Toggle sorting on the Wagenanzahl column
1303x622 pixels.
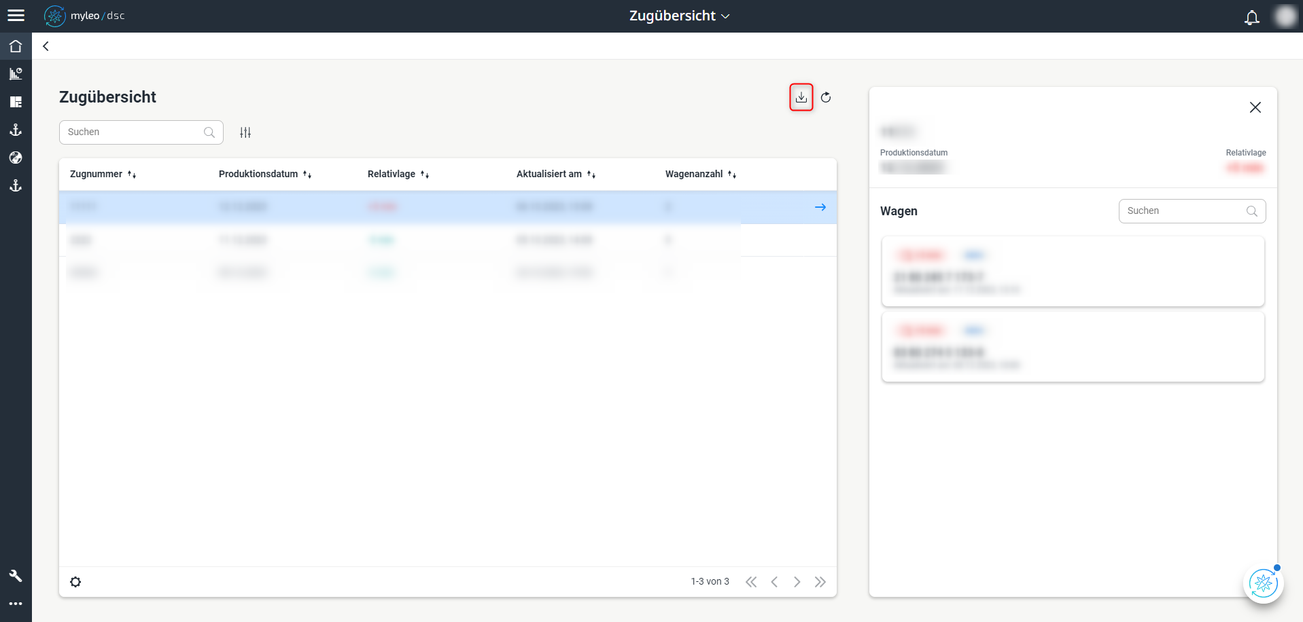[733, 175]
